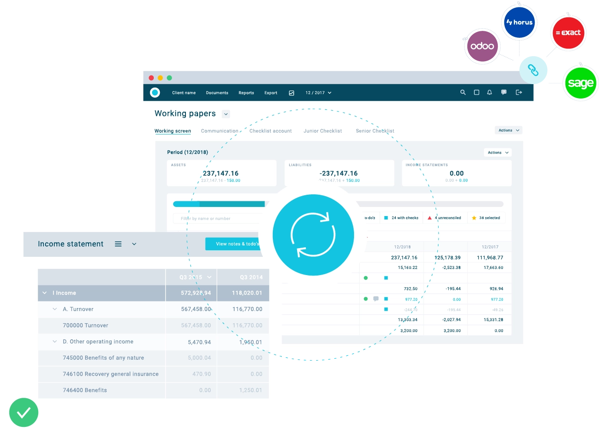599x436 pixels.
Task: Click the 38 selected filter label
Action: 490,218
